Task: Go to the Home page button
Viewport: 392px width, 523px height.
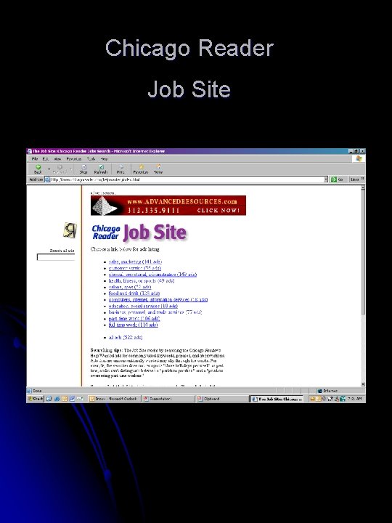Action: point(158,169)
